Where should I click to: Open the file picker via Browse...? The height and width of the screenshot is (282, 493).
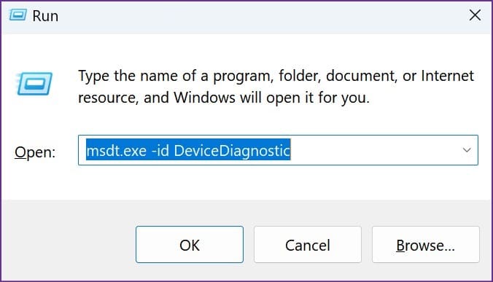[426, 244]
